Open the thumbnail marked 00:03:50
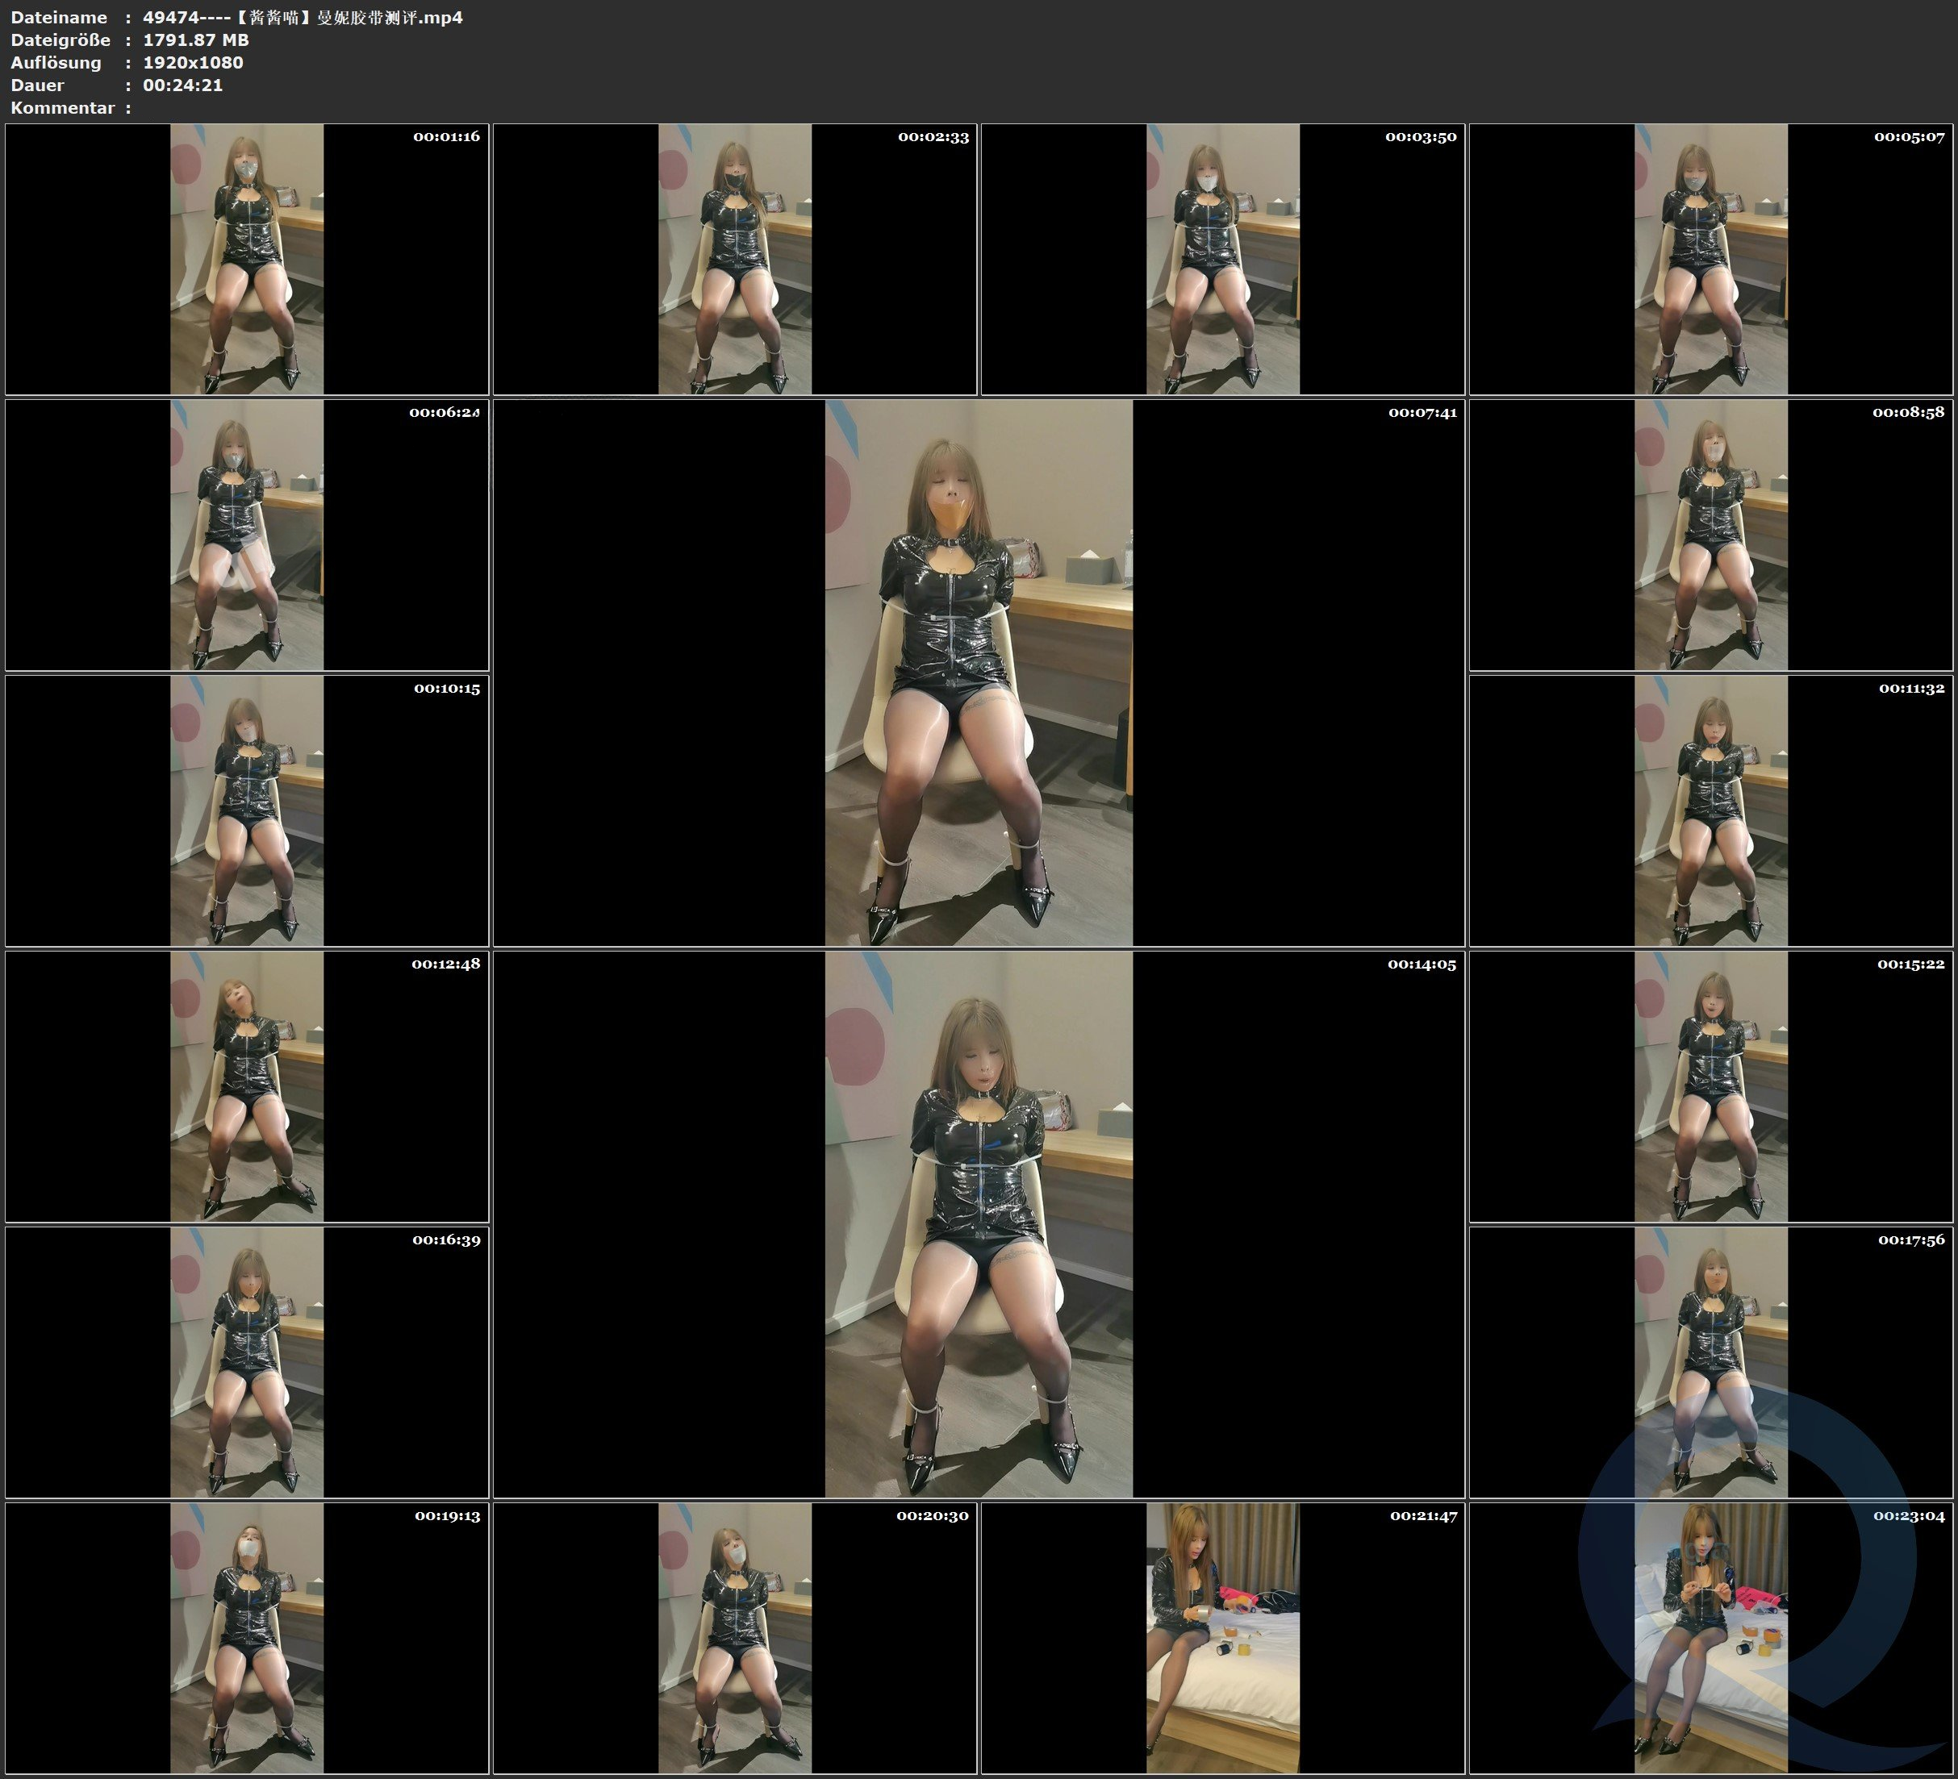Viewport: 1958px width, 1779px height. pyautogui.click(x=1221, y=258)
